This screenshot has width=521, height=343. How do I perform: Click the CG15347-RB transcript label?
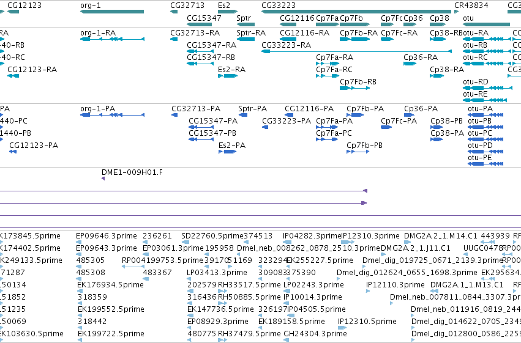[211, 57]
